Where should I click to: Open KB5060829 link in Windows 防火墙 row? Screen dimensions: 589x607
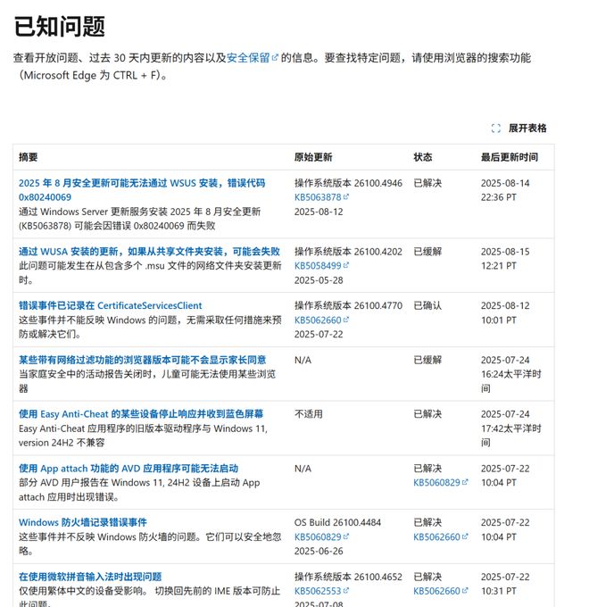click(318, 536)
